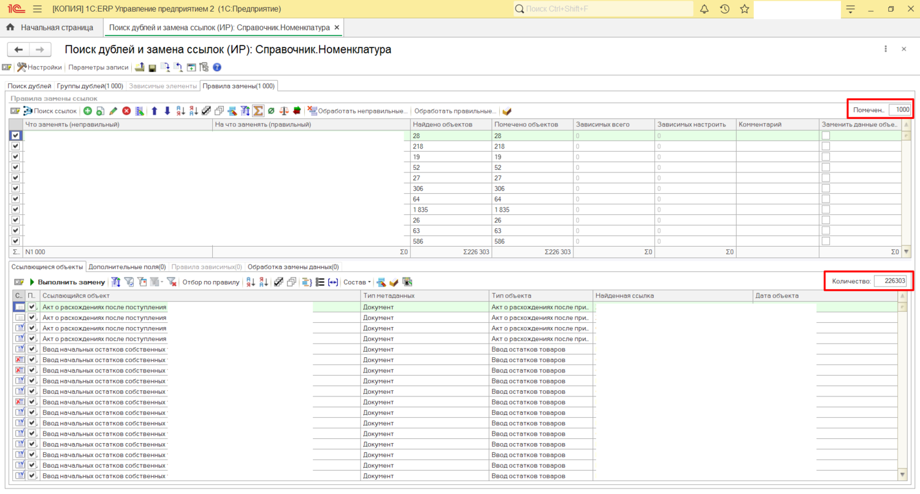This screenshot has width=920, height=494.
Task: Click the green add rule icon
Action: [x=88, y=111]
